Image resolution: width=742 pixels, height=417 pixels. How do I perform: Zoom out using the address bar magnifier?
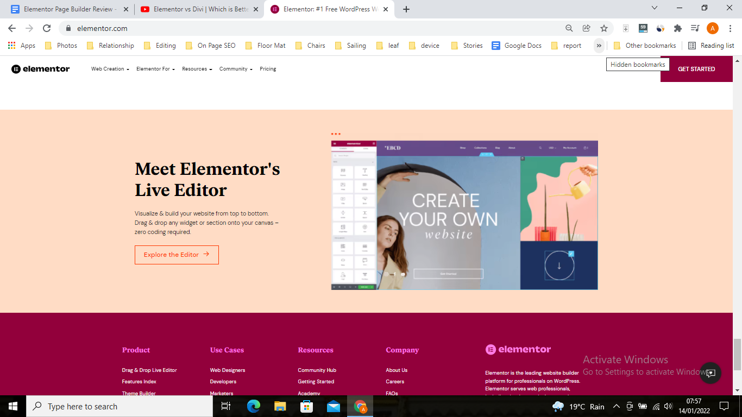click(569, 28)
